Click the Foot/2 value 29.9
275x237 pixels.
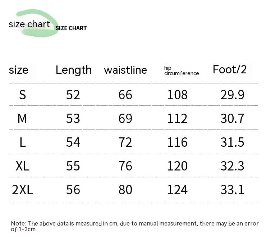[232, 95]
